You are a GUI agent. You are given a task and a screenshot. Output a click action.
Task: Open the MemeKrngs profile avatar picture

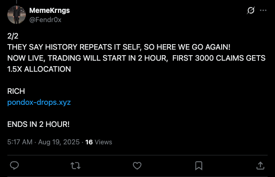(x=17, y=15)
